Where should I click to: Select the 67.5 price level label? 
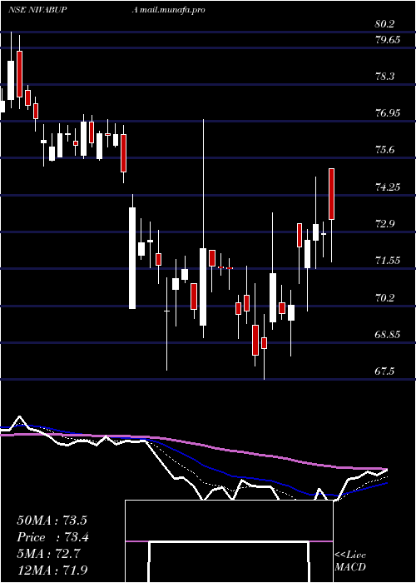tap(384, 371)
